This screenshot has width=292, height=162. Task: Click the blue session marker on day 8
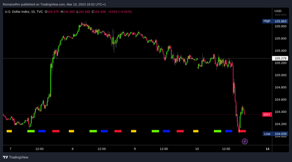pos(104,131)
